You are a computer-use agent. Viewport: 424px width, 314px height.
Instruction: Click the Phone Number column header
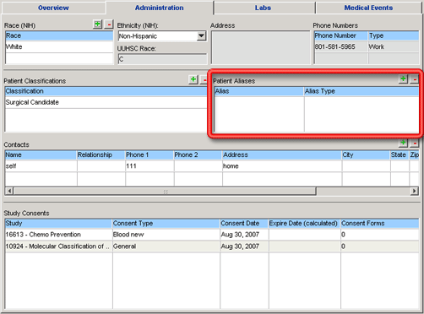click(x=341, y=35)
